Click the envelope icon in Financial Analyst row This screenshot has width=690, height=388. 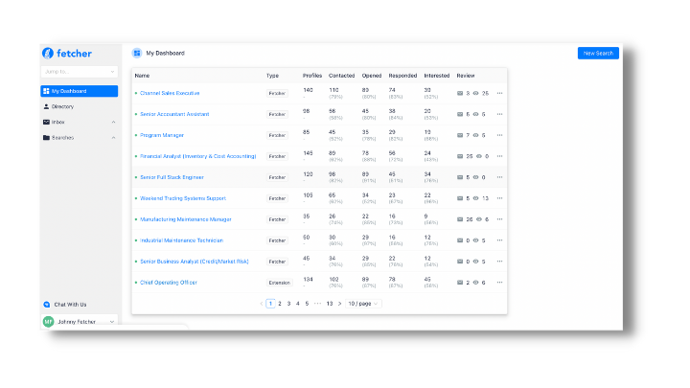click(460, 156)
